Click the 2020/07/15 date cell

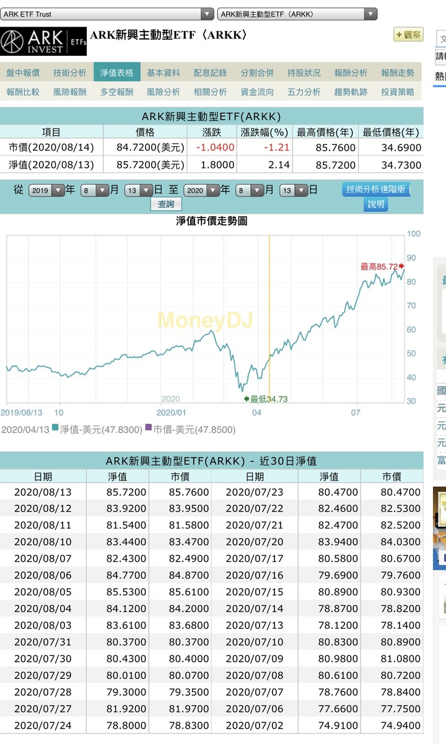(x=255, y=592)
